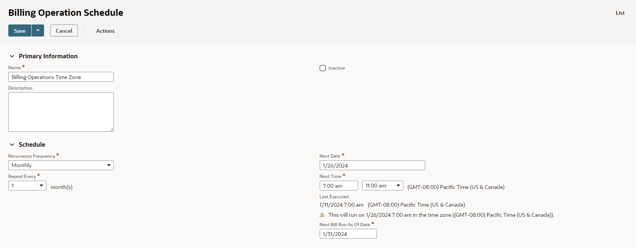Click the 'This will run on 1/26/2024' message

coord(441,215)
